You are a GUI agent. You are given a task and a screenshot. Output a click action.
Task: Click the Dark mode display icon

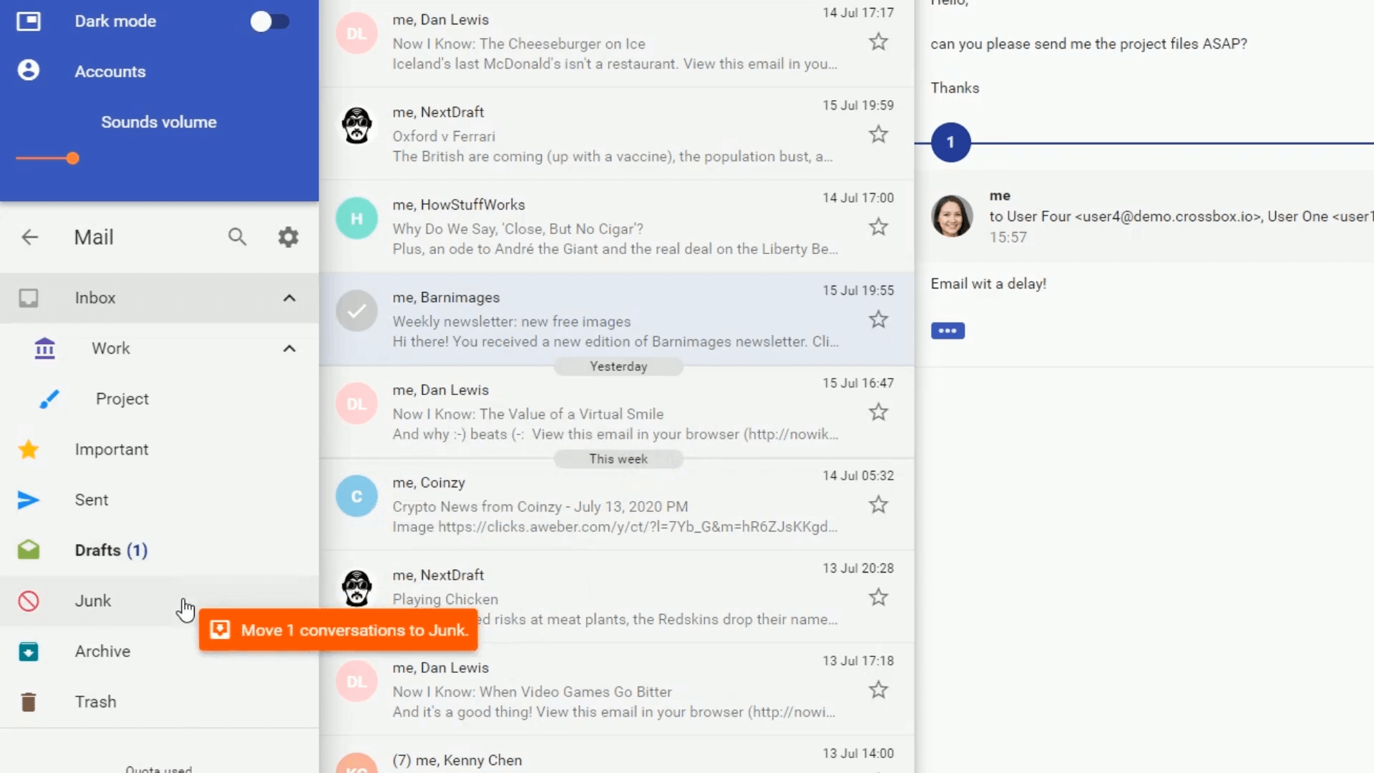29,21
